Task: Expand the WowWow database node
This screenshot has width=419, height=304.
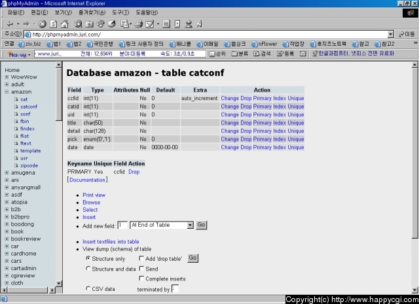Action: coord(7,77)
